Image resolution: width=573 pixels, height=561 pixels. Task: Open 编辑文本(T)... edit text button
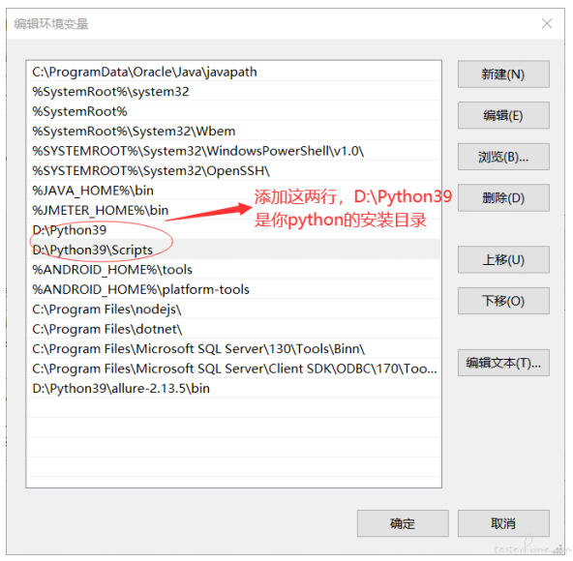click(503, 363)
